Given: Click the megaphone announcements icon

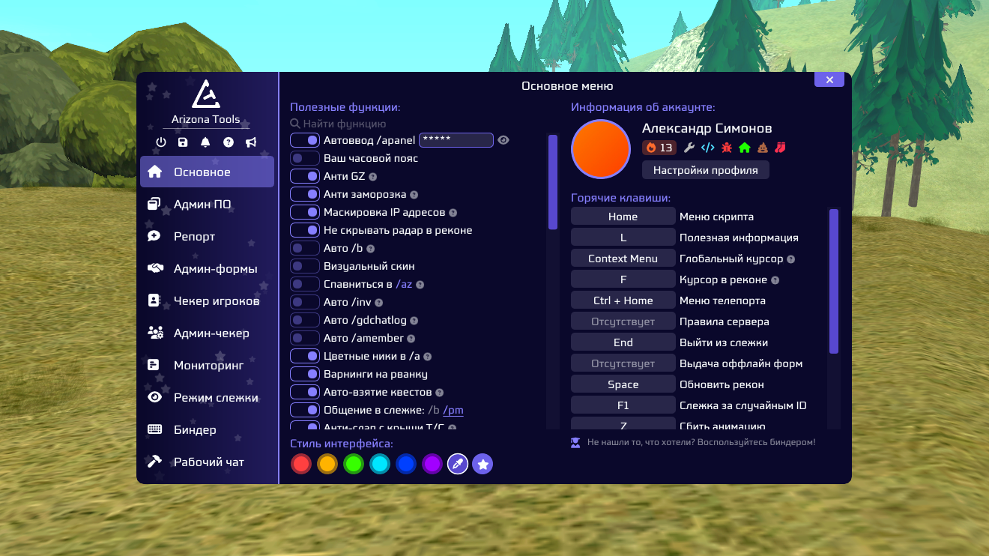Looking at the screenshot, I should [251, 142].
